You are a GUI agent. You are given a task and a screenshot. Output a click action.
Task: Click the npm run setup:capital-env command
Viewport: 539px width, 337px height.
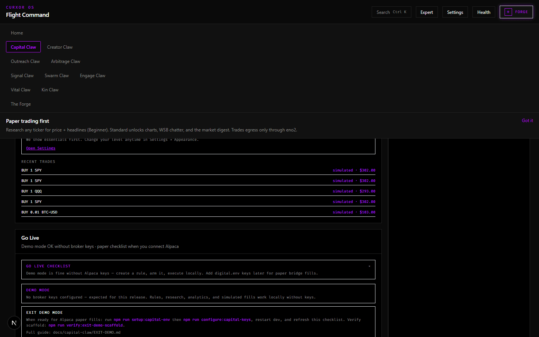click(x=142, y=320)
